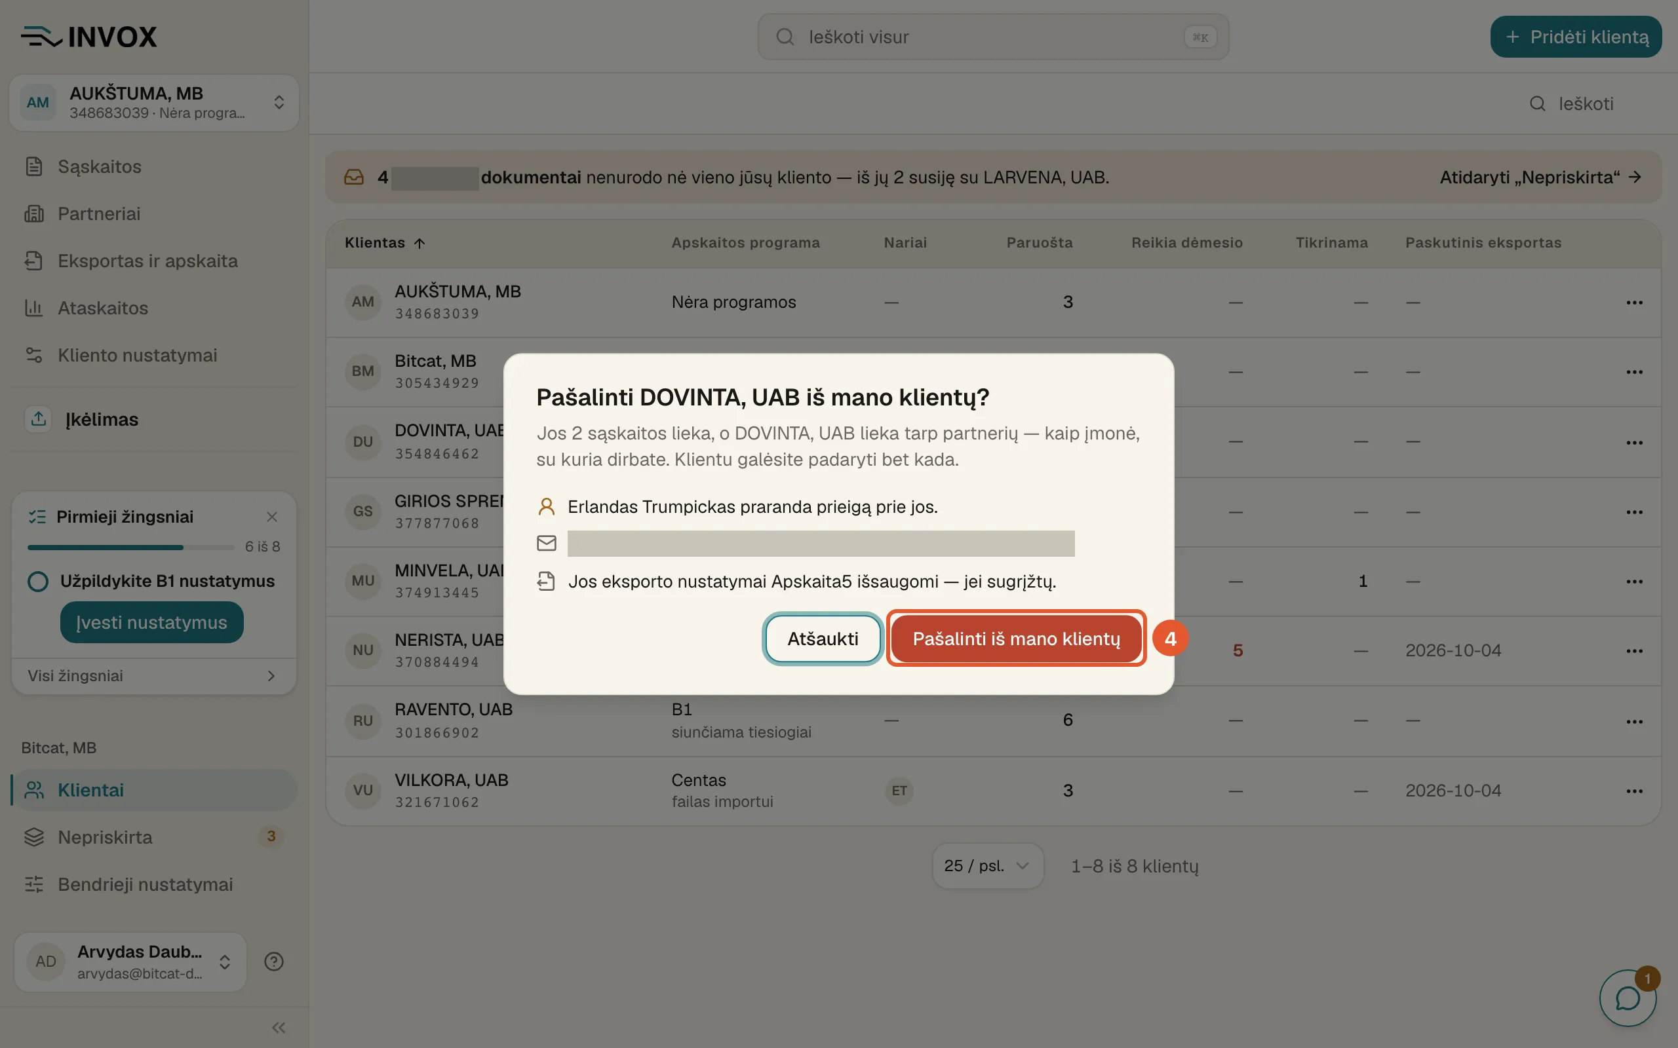Collapse the sidebar with the double chevron
Viewport: 1678px width, 1048px height.
pos(279,1027)
